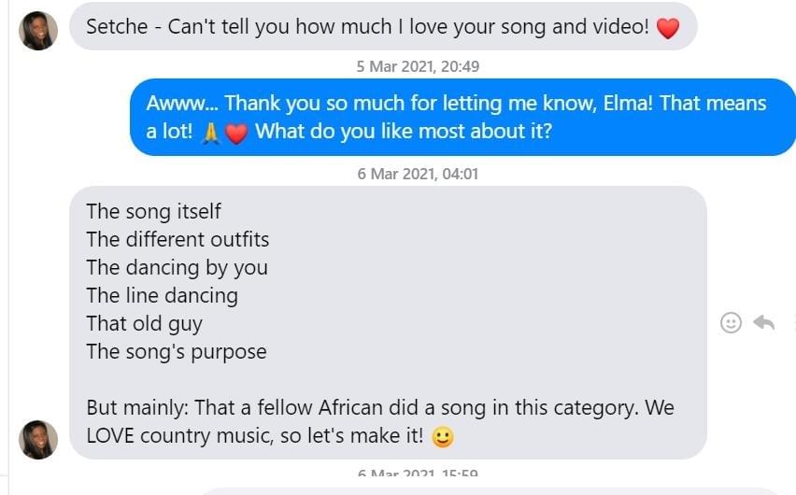Click the 6 Mar 2021, 04:01 timestamp

pos(418,174)
